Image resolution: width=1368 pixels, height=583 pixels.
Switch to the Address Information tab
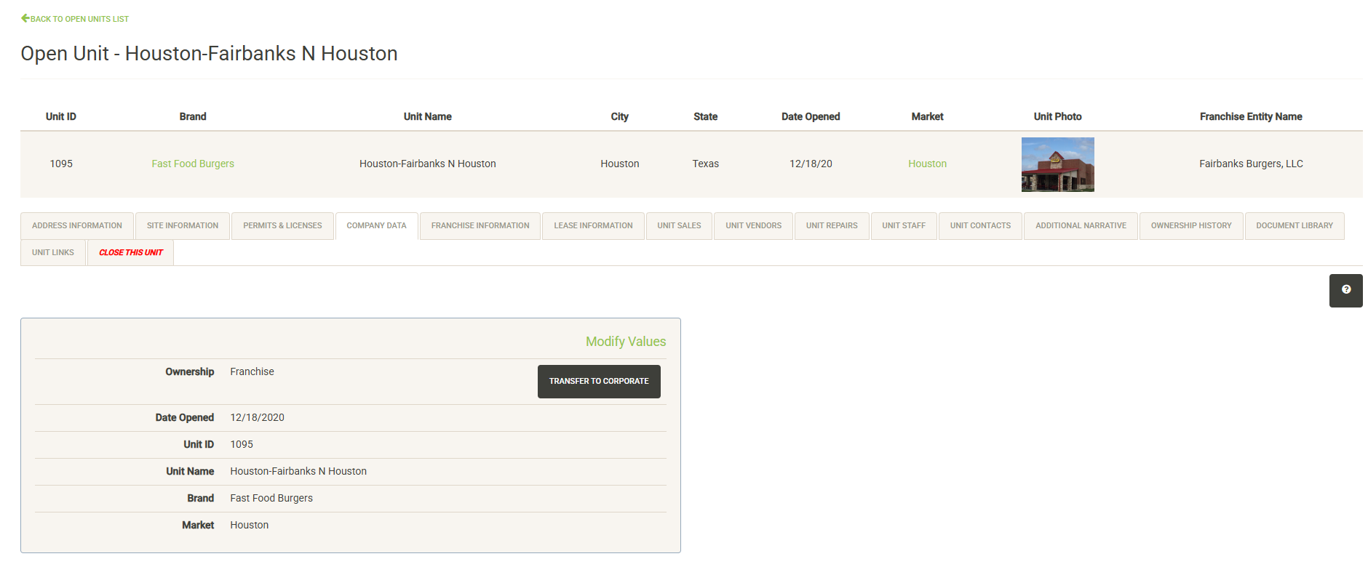pyautogui.click(x=77, y=226)
